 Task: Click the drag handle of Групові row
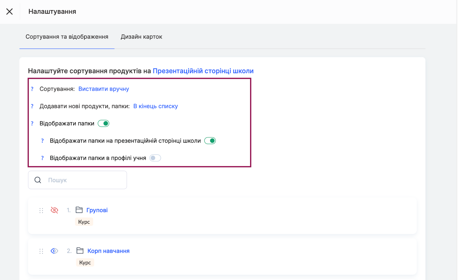(x=41, y=211)
